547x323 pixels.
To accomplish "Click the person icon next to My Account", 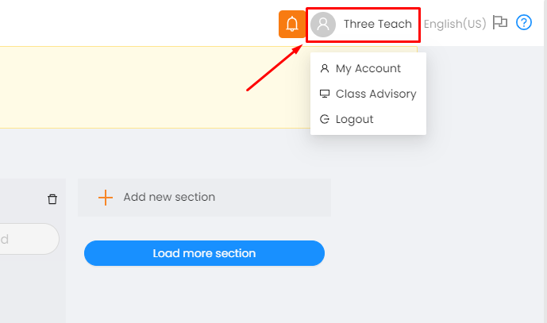I will (325, 68).
